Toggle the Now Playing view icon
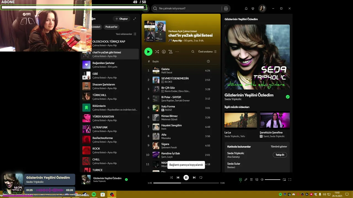 click(x=240, y=180)
